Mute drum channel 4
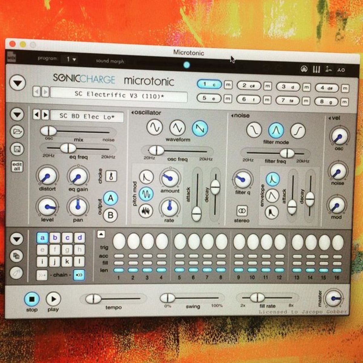363x363 pixels. coord(345,88)
